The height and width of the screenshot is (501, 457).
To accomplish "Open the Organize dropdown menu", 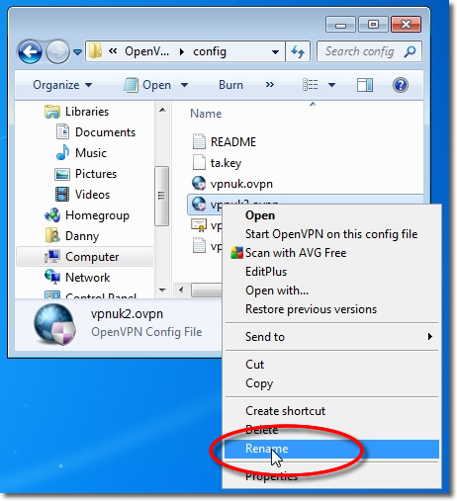I will (x=62, y=85).
